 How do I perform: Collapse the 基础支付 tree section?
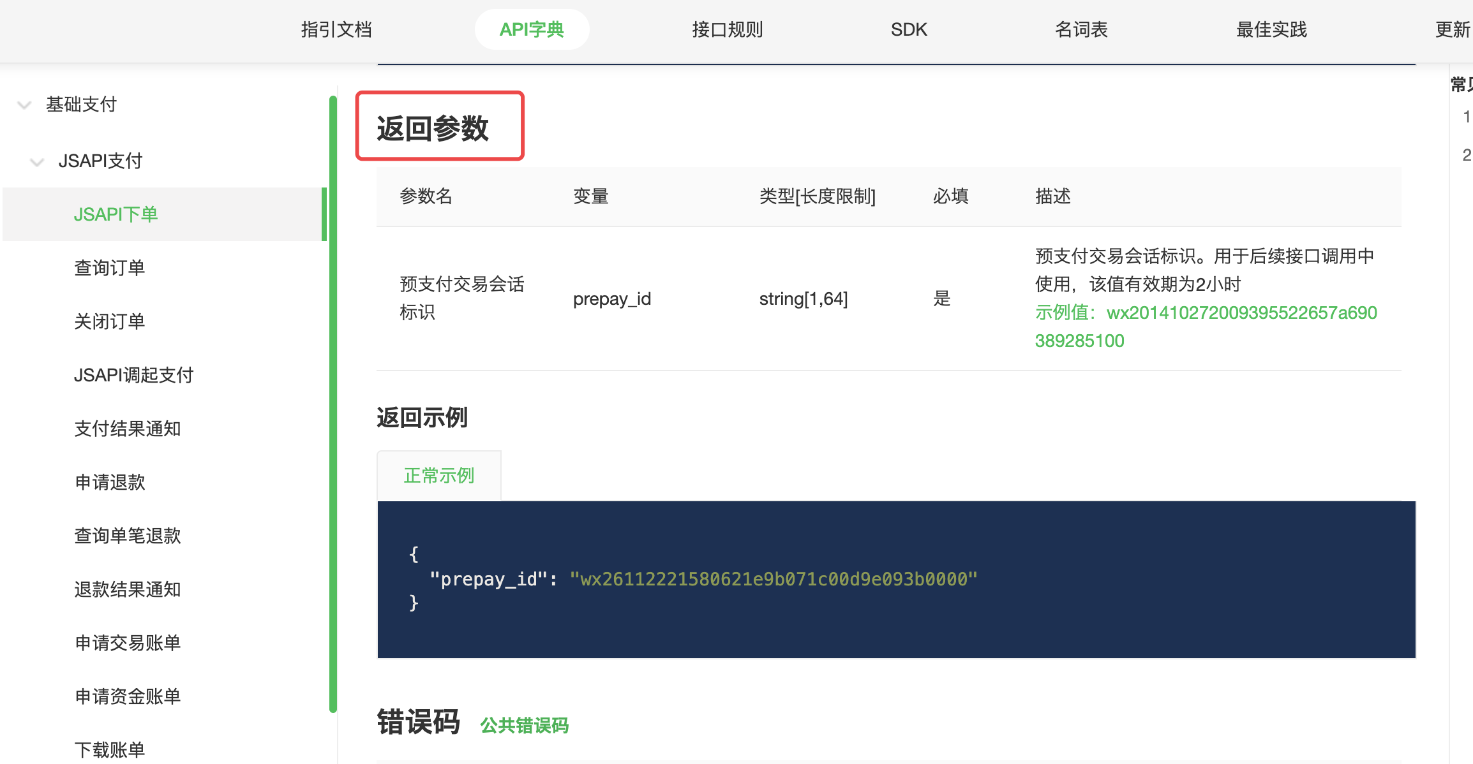point(80,105)
